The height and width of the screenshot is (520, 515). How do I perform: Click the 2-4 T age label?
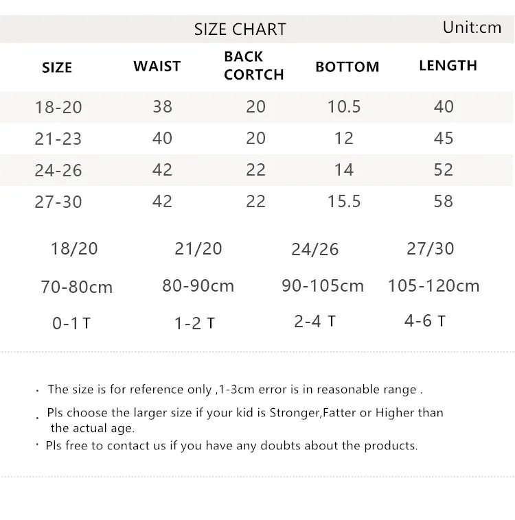coord(314,321)
